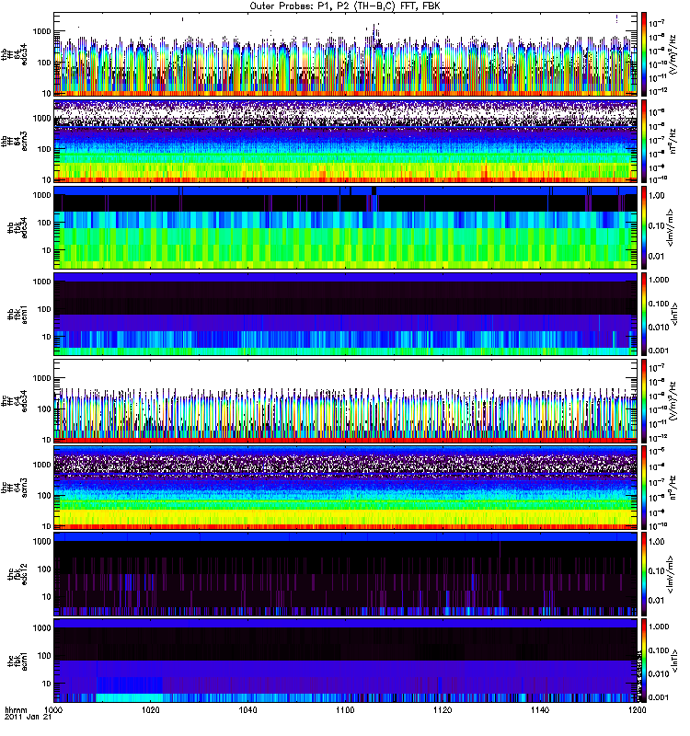Click the "1000" frequency tick of thb fff edc34 panel
Image resolution: width=690 pixels, height=736 pixels.
click(41, 31)
